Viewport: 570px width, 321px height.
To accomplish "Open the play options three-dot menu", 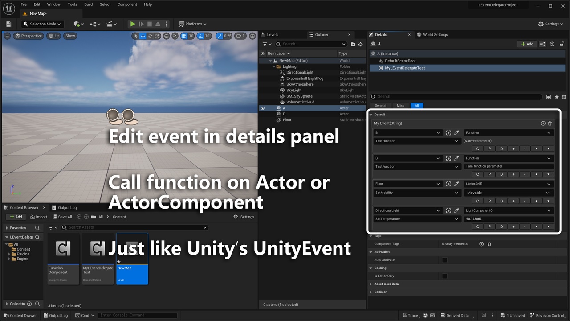I will pyautogui.click(x=167, y=24).
